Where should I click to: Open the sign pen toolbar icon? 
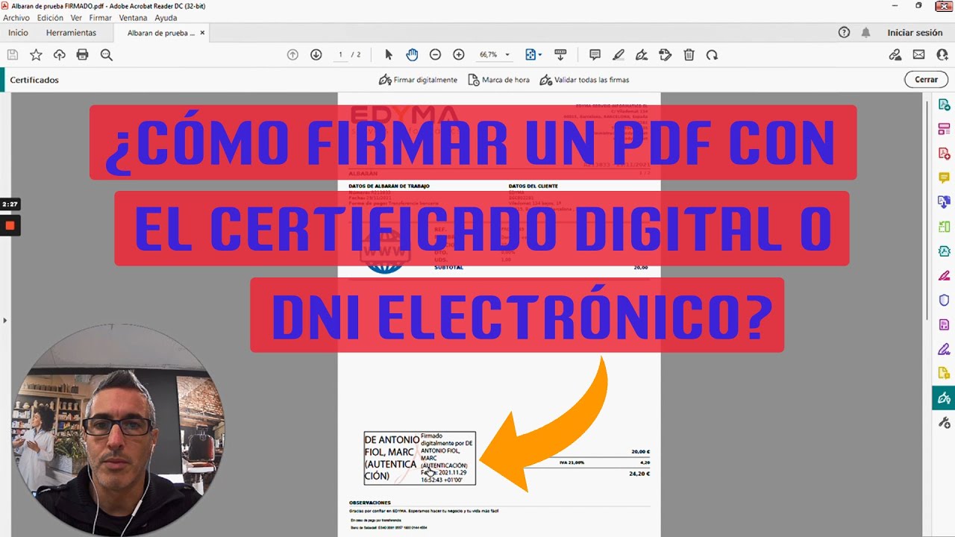642,54
